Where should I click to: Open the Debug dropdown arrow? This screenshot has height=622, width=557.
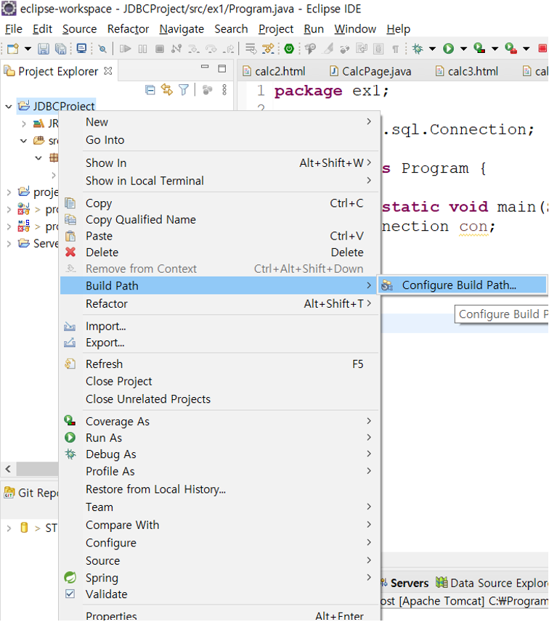pos(432,49)
